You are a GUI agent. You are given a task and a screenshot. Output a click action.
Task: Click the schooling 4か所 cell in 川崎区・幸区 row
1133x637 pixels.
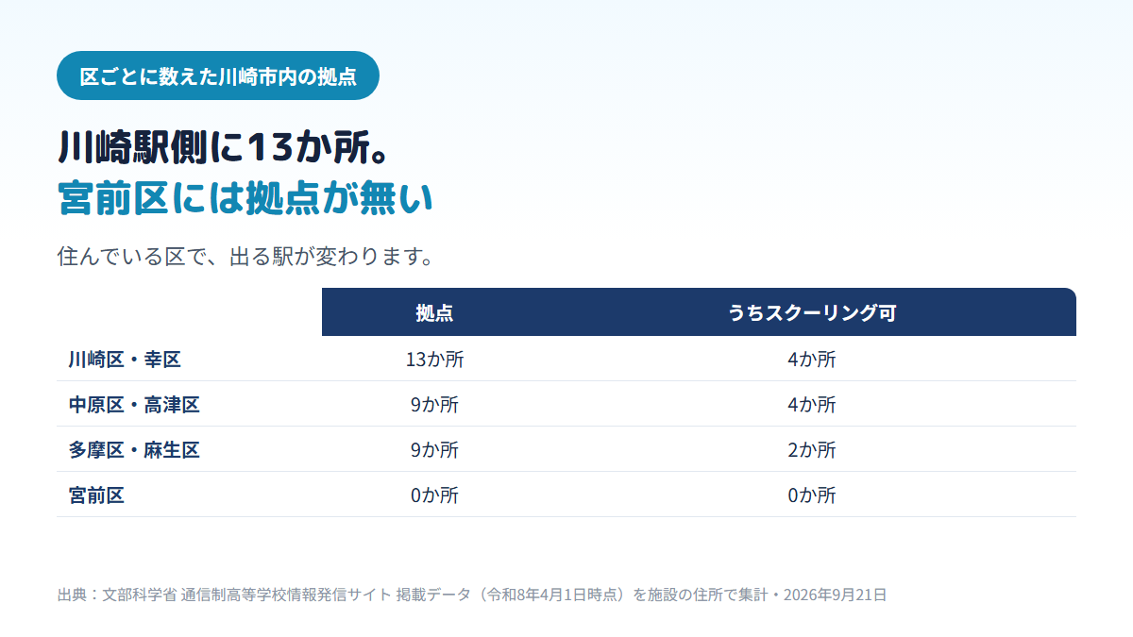[x=812, y=359]
